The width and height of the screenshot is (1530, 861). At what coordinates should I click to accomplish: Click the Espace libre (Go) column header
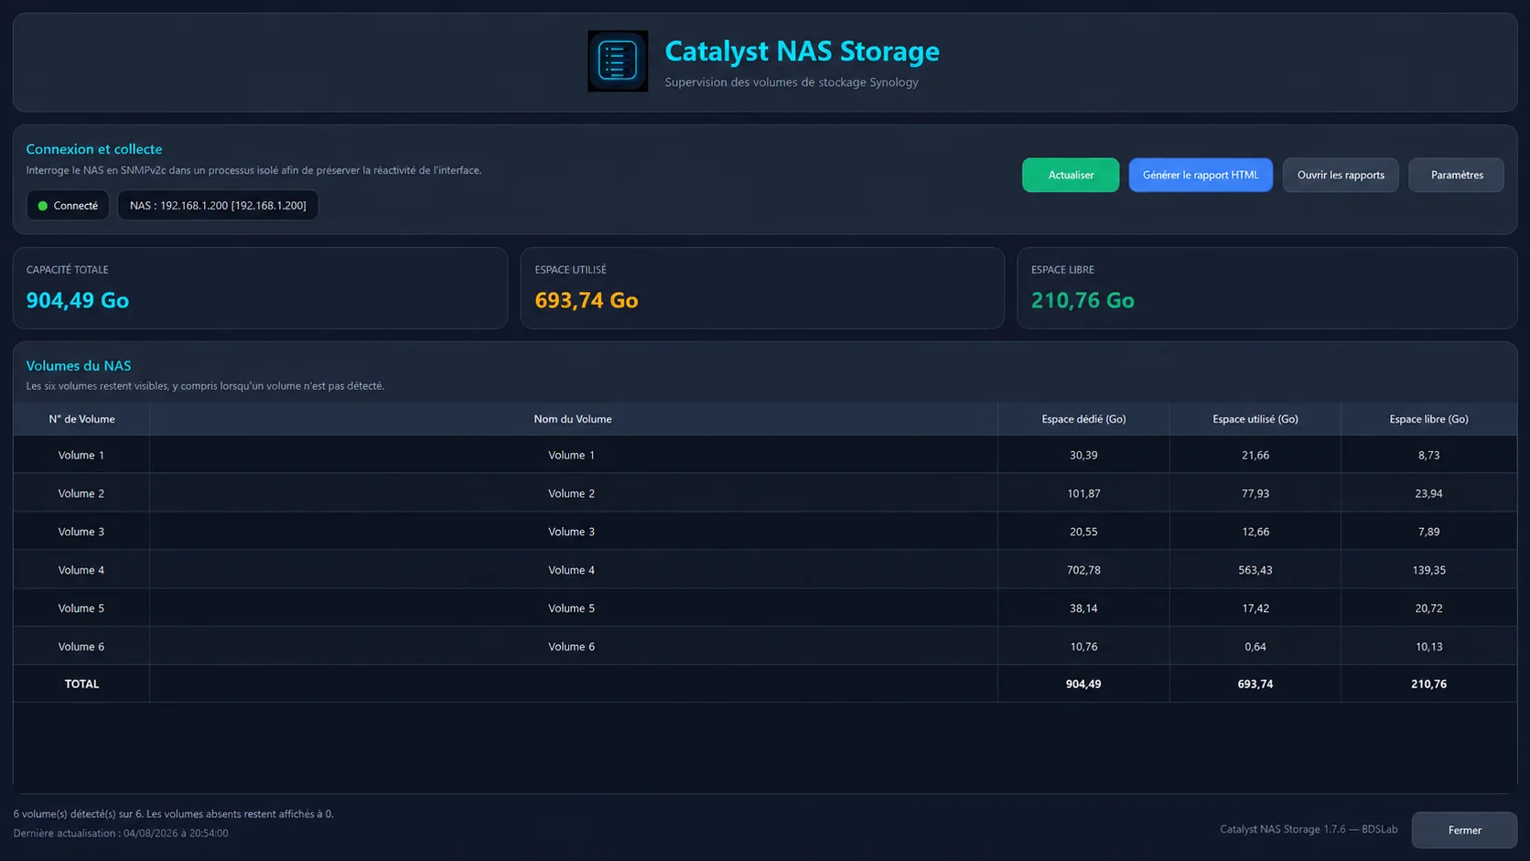coord(1428,419)
